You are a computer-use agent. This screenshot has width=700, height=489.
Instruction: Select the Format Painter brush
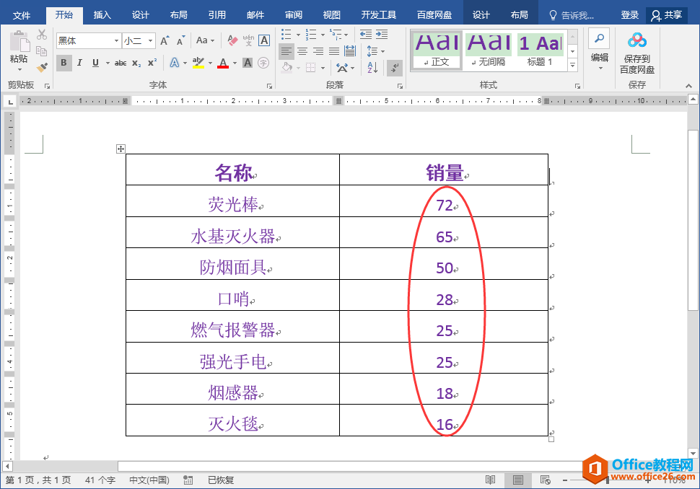(x=42, y=67)
